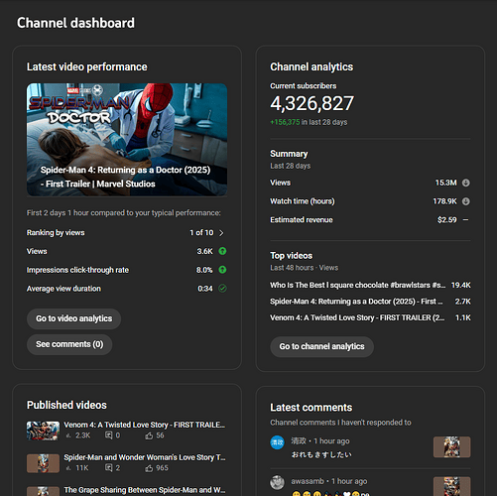Open the Spider-Man Doctor video thumbnail
The width and height of the screenshot is (497, 496).
(127, 139)
